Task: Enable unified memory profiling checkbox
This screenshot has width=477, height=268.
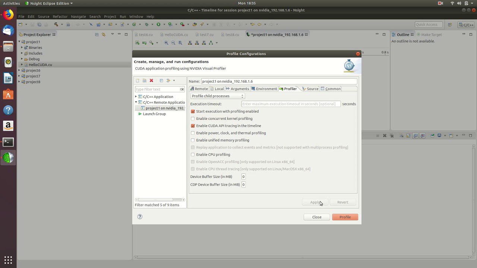Action: pos(193,140)
